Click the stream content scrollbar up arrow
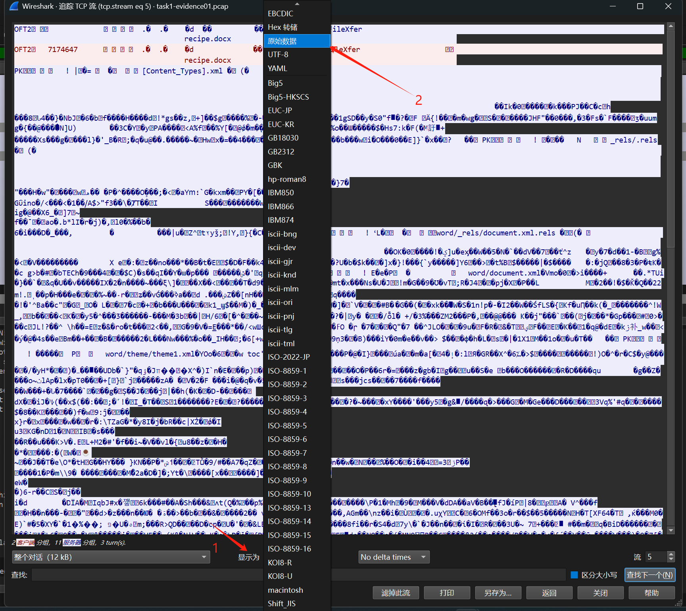The height and width of the screenshot is (611, 686). point(671,26)
